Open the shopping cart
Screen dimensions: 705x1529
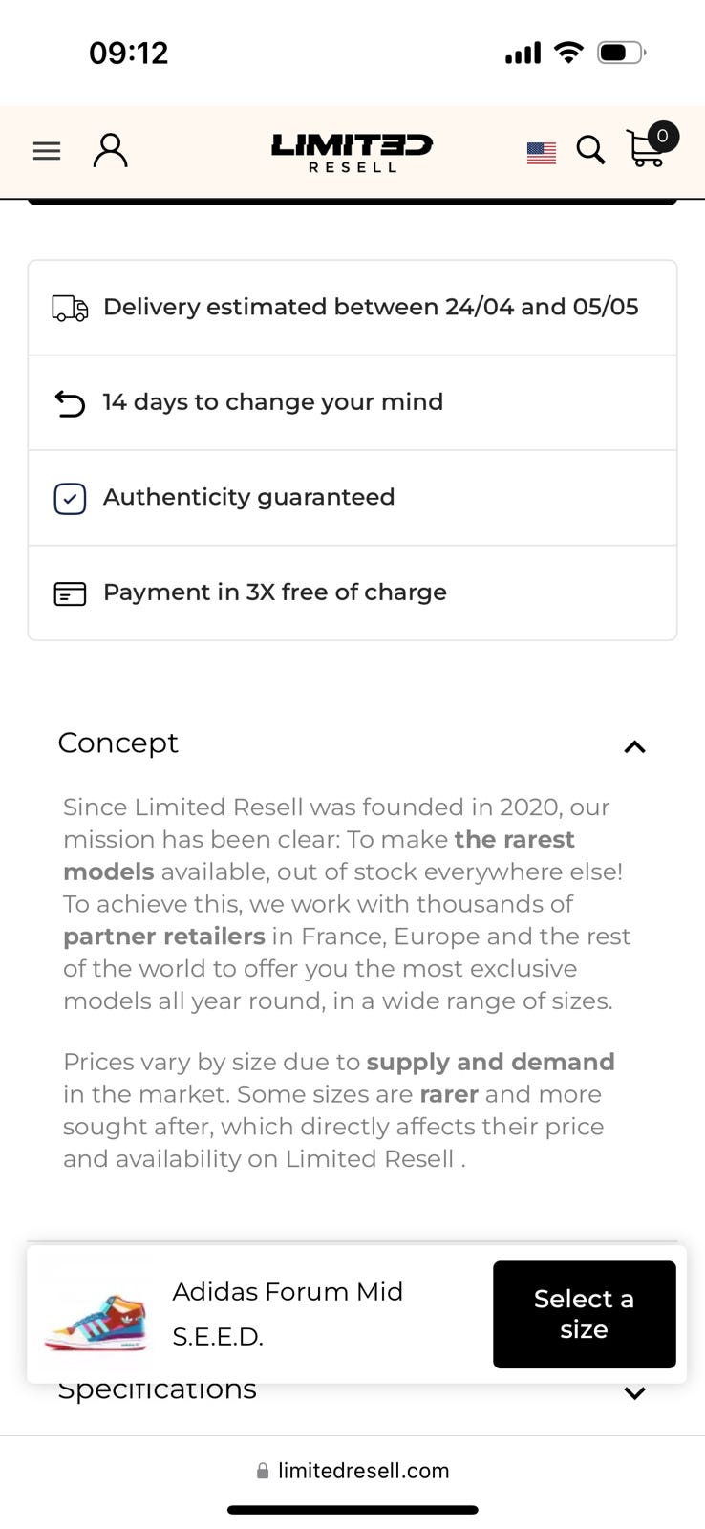tap(650, 147)
